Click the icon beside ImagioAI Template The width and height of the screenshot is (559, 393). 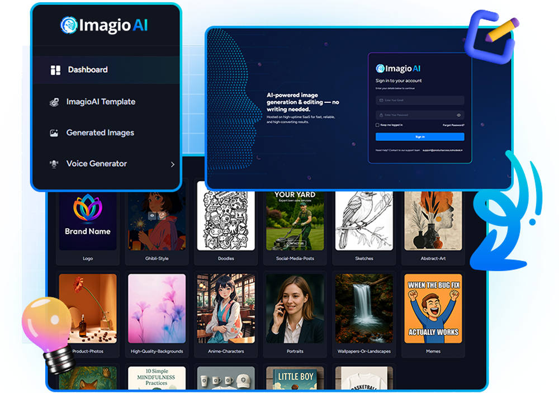(x=54, y=102)
